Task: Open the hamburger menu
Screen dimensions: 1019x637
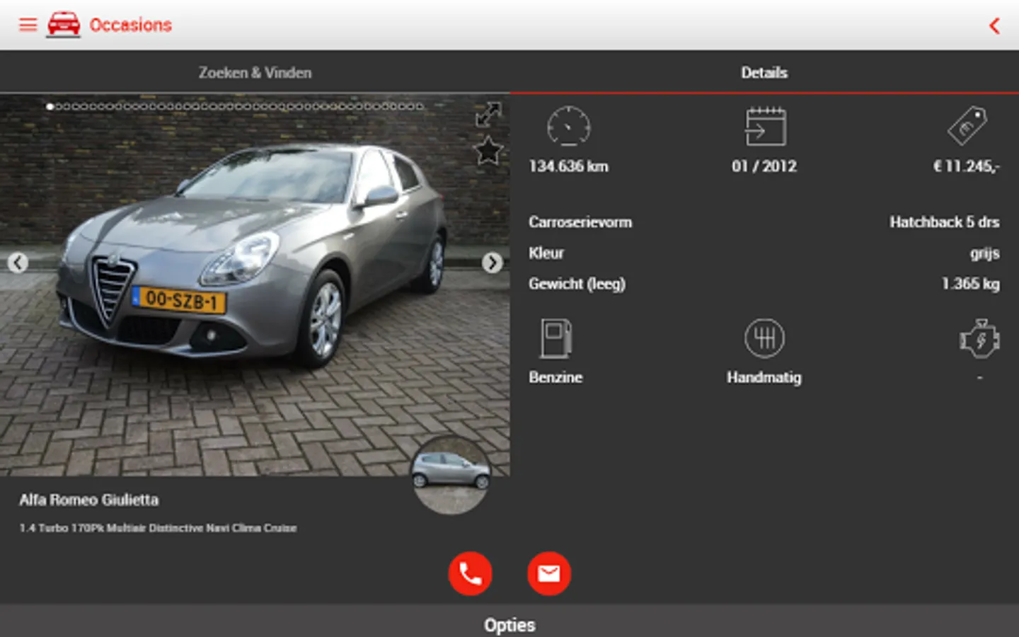Action: click(x=28, y=25)
